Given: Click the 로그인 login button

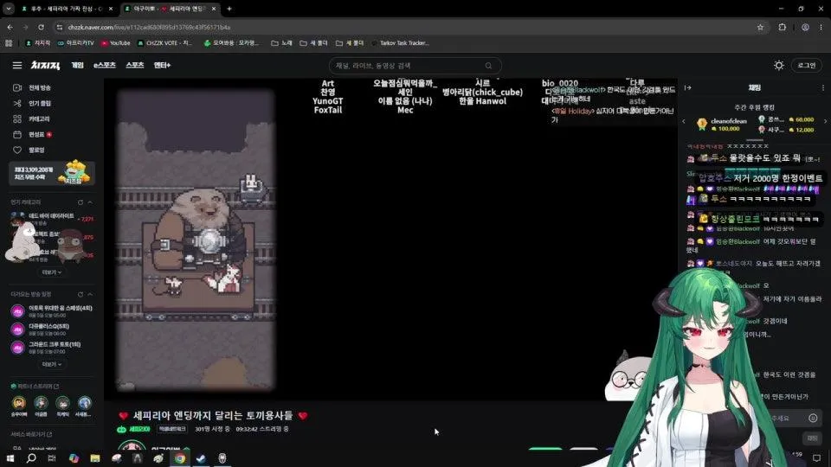Looking at the screenshot, I should pos(807,65).
